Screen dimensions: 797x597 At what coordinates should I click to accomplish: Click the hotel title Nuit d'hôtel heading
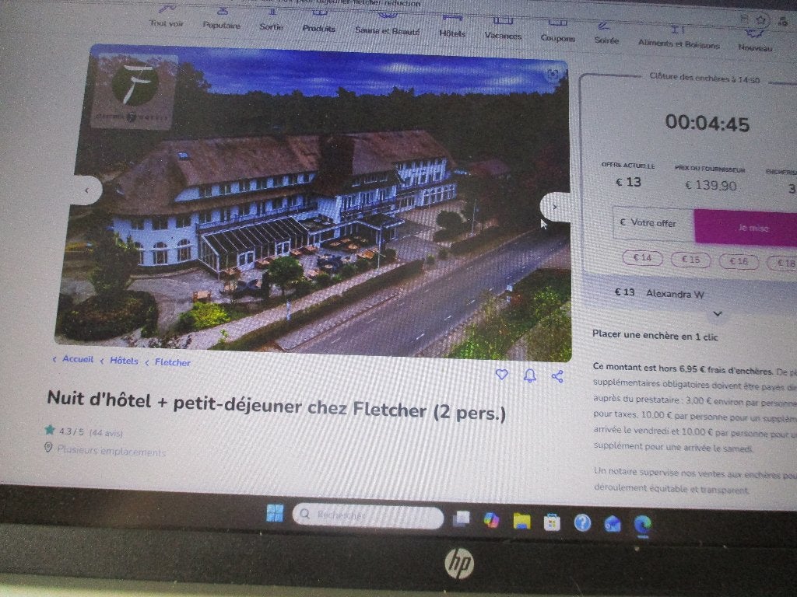(x=276, y=406)
